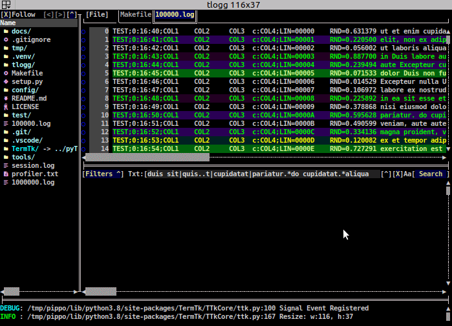Click the tlogg/ folder icon
This screenshot has width=452, height=326.
[6, 65]
